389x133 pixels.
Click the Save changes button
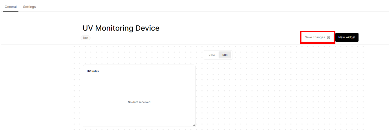tap(318, 37)
